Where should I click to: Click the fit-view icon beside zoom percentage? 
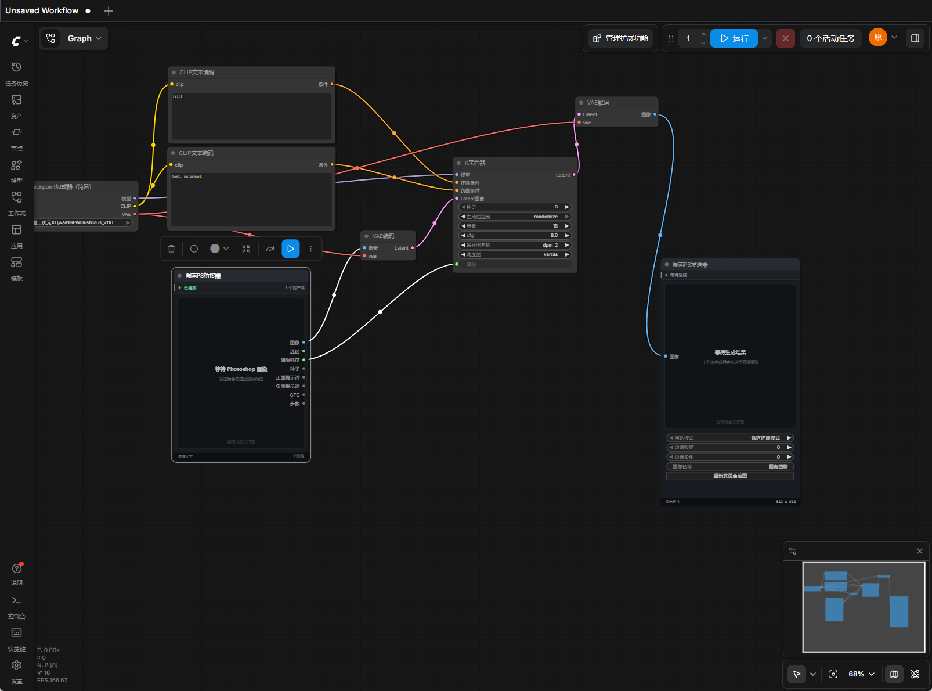[x=833, y=674]
